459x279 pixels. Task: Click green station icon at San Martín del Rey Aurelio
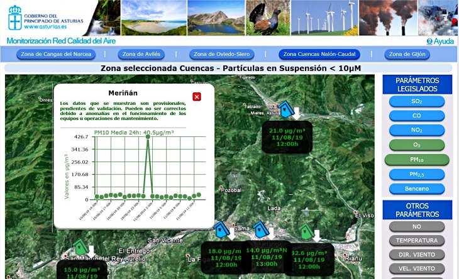tap(80, 247)
